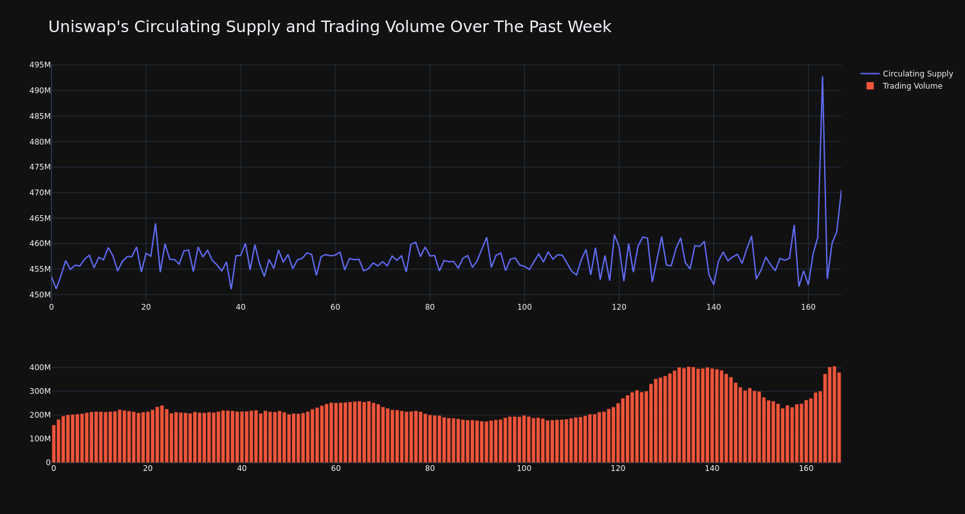The height and width of the screenshot is (514, 965).
Task: Click the 400M label on volume chart
Action: tap(40, 368)
